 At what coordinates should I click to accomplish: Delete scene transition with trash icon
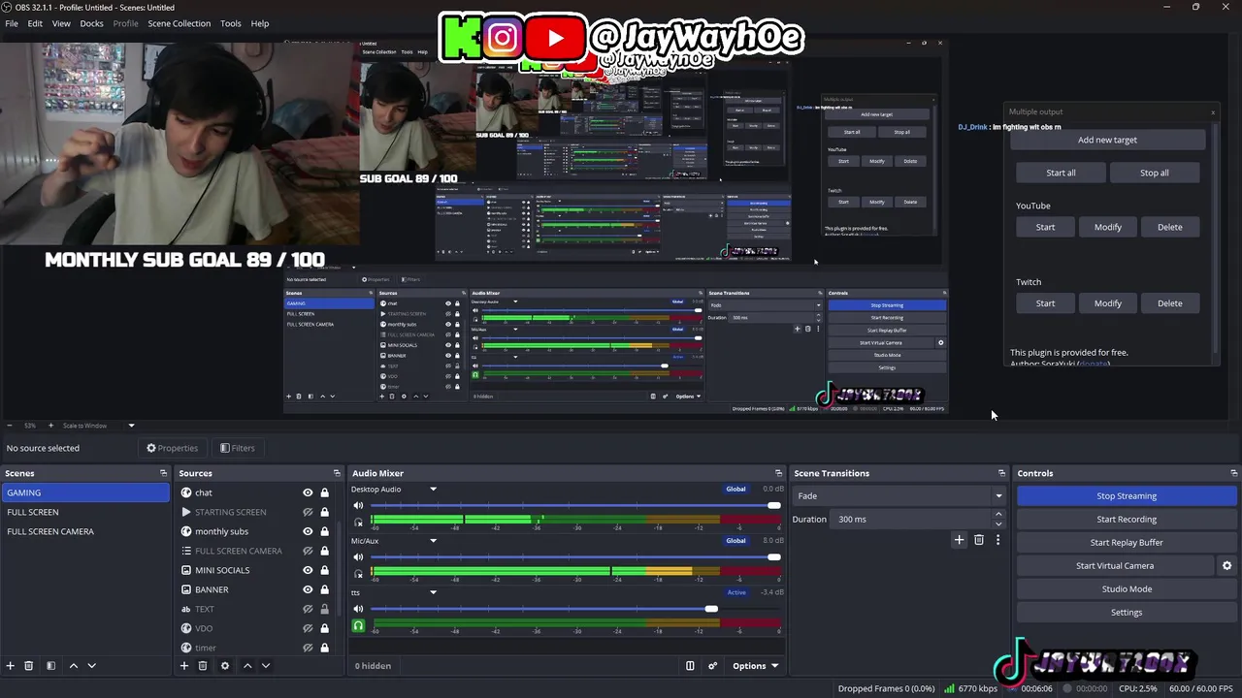click(x=979, y=540)
